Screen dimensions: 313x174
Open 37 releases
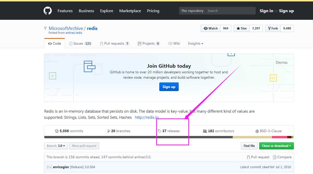point(169,131)
